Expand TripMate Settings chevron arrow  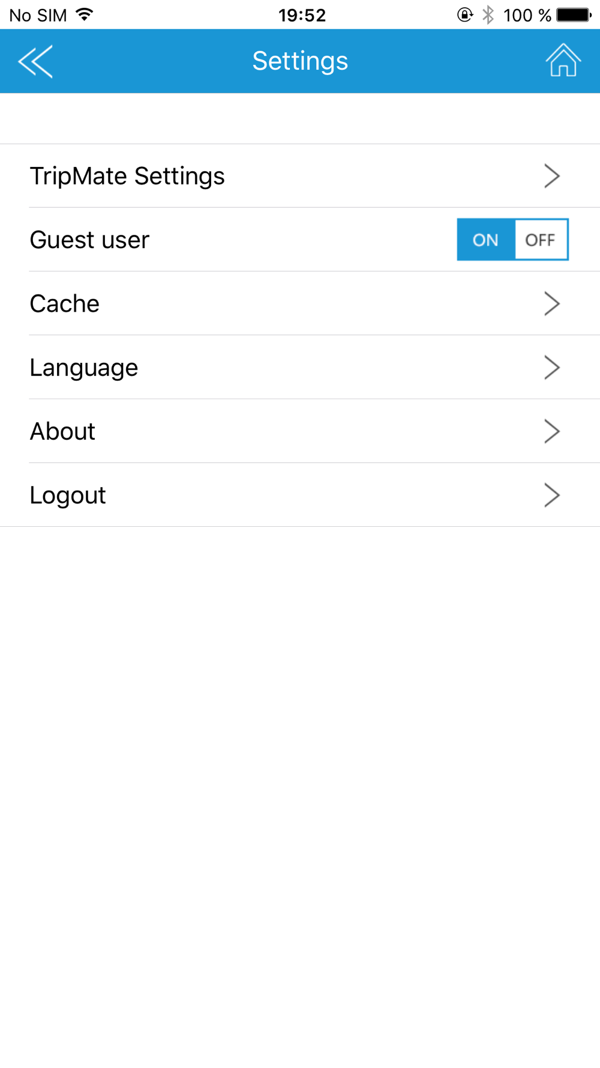552,176
